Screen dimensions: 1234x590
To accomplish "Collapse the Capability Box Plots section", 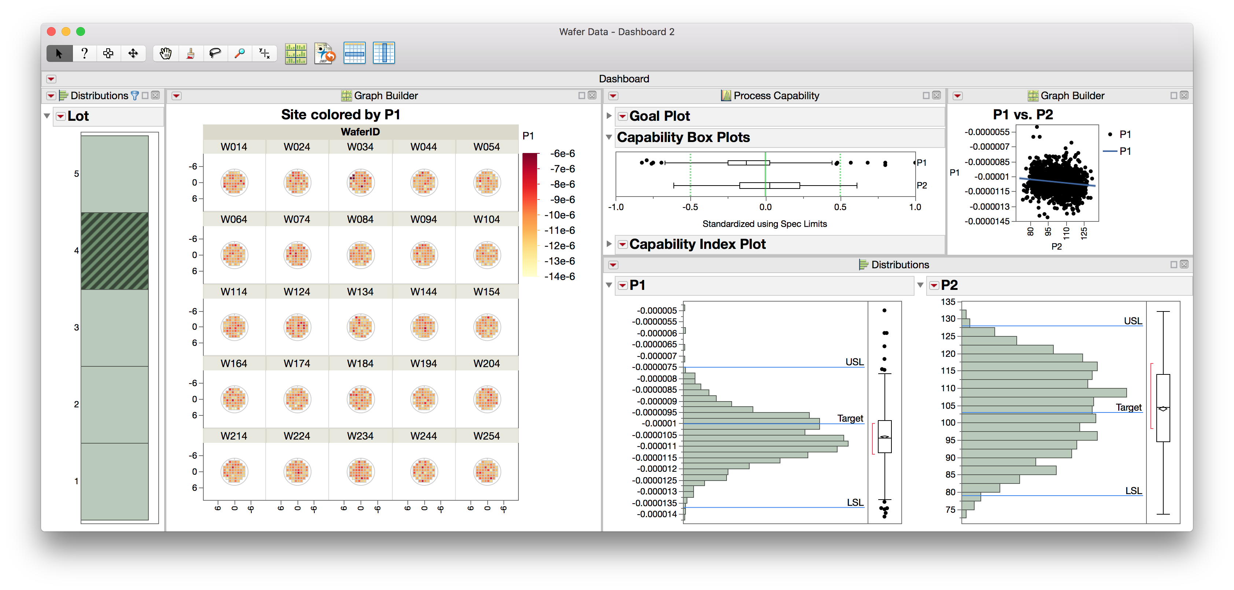I will pyautogui.click(x=608, y=137).
